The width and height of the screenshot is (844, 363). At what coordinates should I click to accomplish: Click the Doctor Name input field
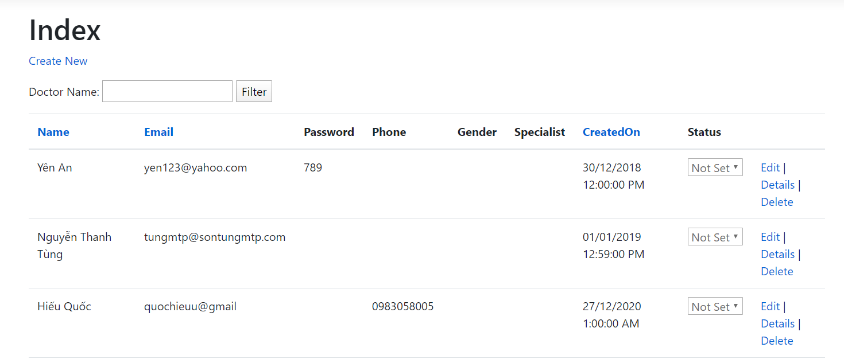tap(167, 91)
